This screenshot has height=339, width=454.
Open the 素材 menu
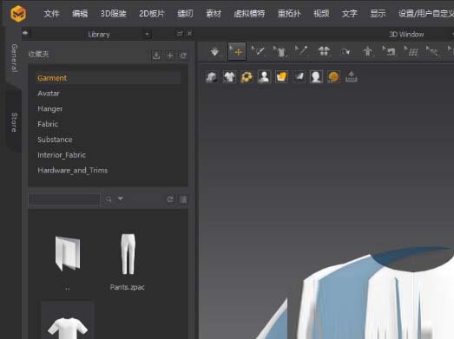[214, 13]
